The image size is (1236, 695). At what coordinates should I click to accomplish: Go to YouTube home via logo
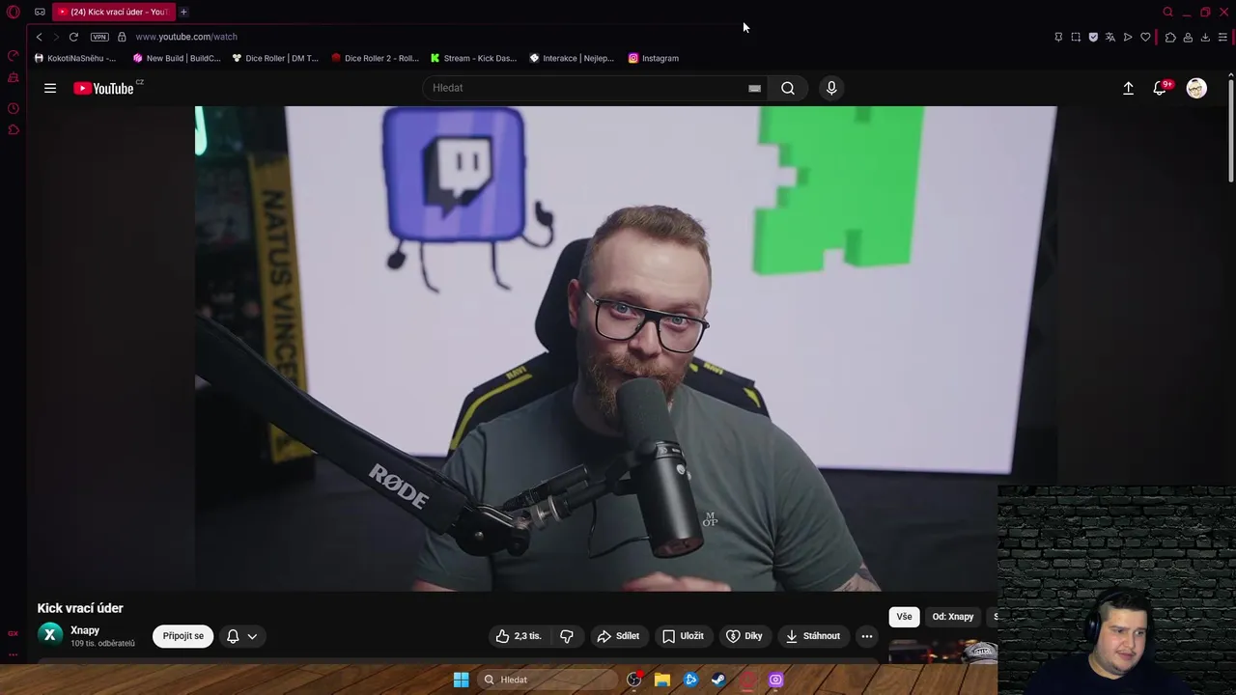tap(104, 88)
